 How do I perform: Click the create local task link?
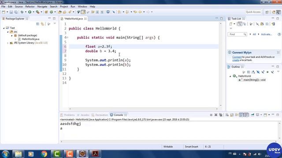click(x=236, y=60)
